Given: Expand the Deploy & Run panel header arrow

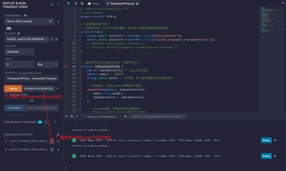Looking at the screenshot, I should click(58, 5).
